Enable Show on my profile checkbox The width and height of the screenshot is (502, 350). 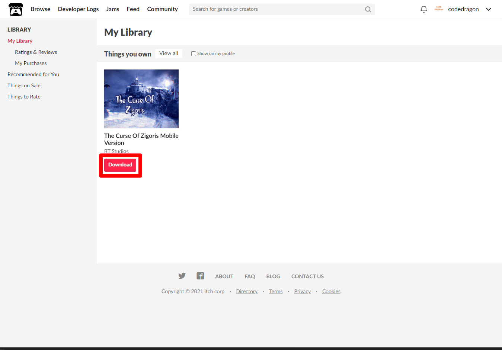[x=194, y=54]
